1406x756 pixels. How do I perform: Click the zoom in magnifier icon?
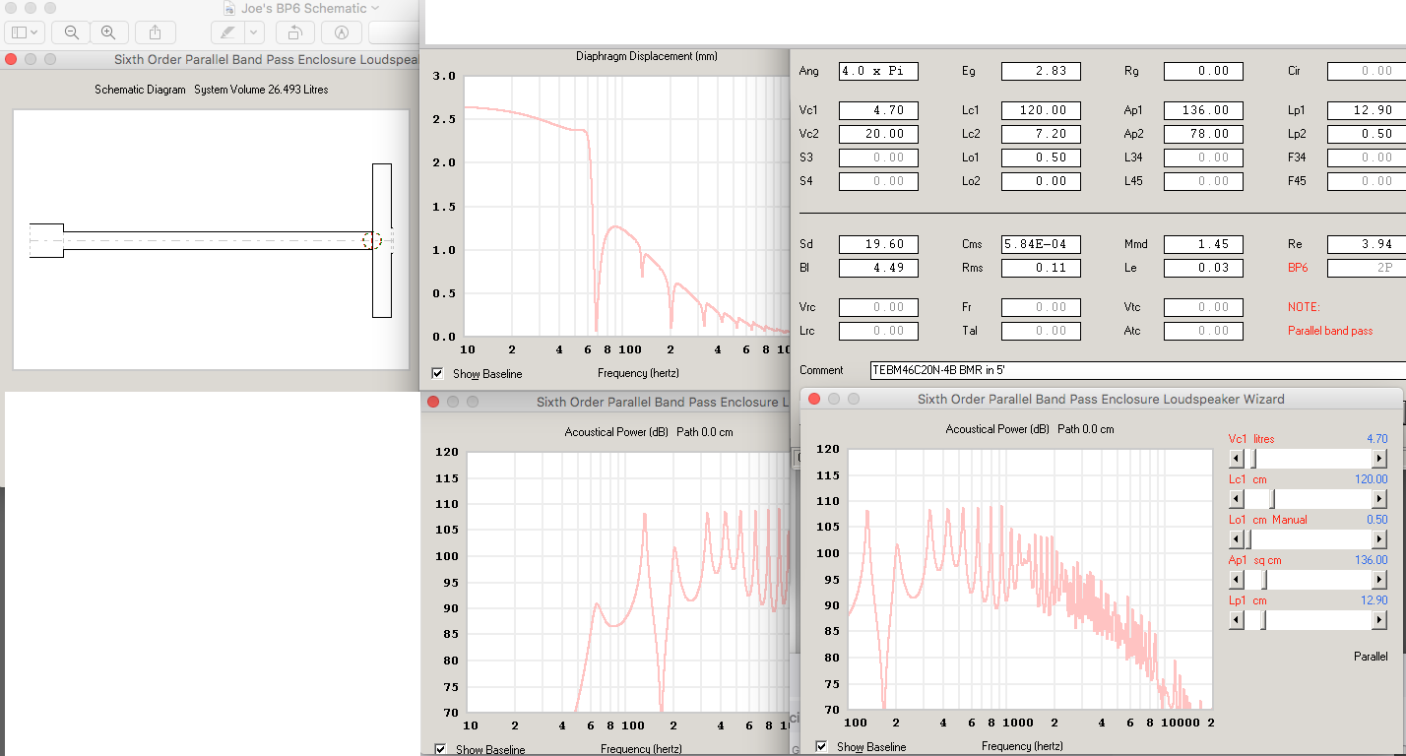point(109,31)
